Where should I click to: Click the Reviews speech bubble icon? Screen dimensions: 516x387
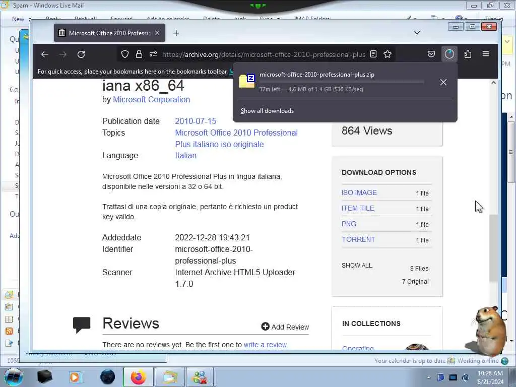coord(81,325)
